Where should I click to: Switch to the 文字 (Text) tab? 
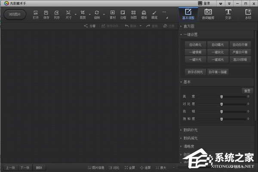(228, 14)
